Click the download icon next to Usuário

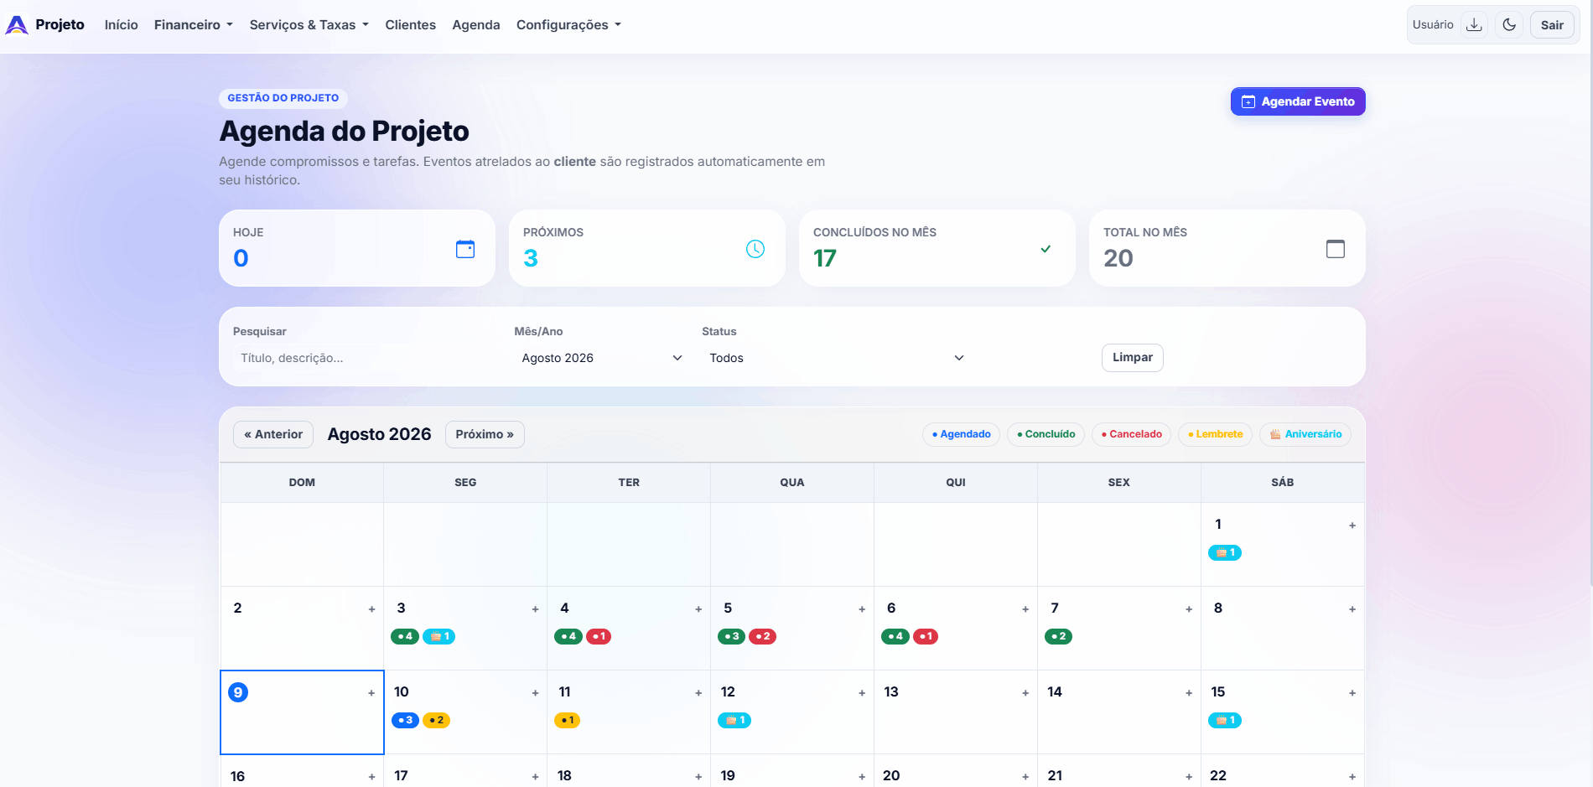pyautogui.click(x=1474, y=25)
